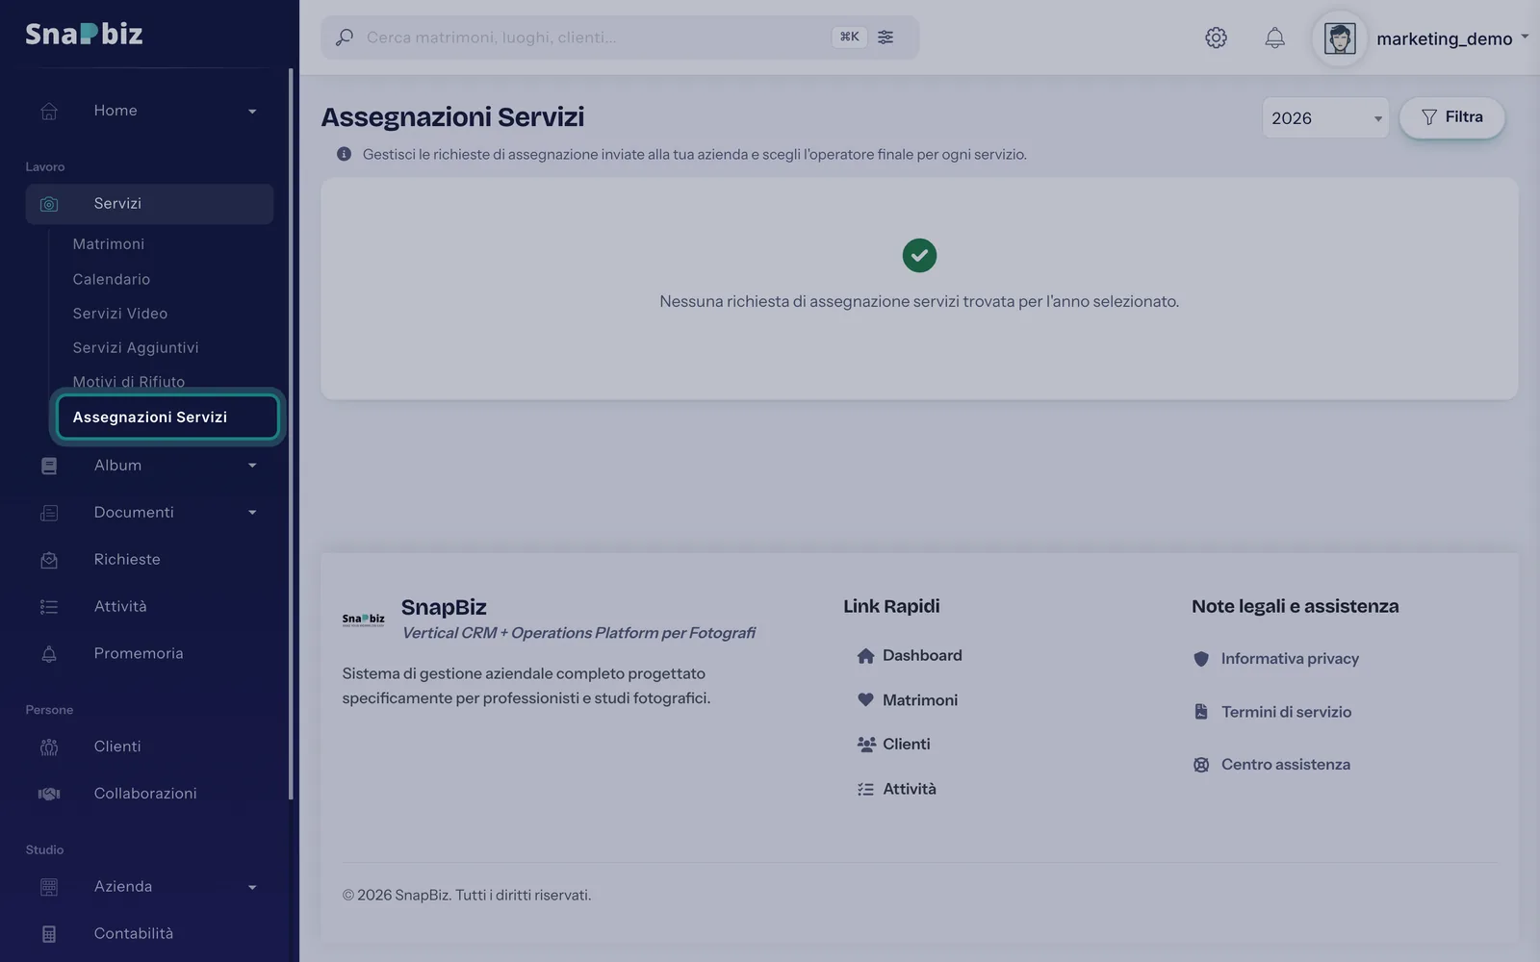Click the info icon beside the description
This screenshot has width=1540, height=962.
click(344, 154)
